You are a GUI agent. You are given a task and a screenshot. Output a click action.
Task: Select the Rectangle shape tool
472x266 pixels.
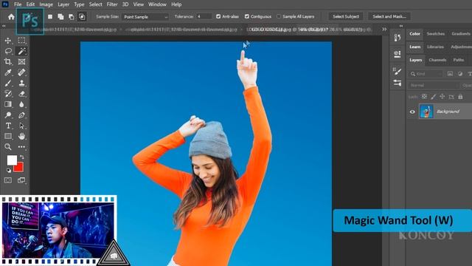coord(8,136)
